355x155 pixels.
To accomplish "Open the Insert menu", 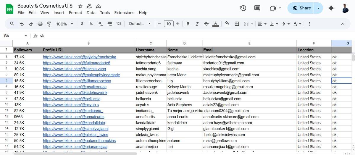I will 59,13.
